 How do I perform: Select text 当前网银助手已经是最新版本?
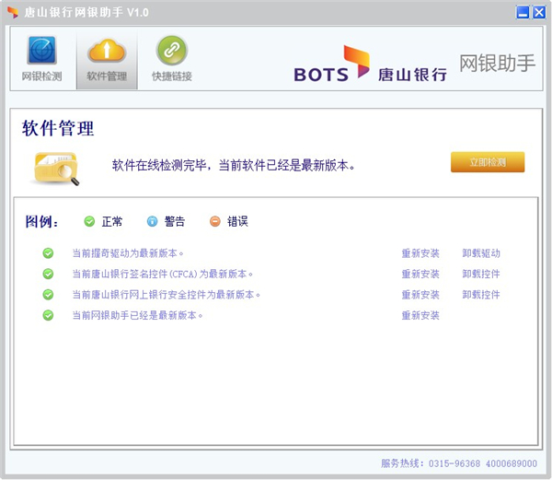pyautogui.click(x=137, y=315)
